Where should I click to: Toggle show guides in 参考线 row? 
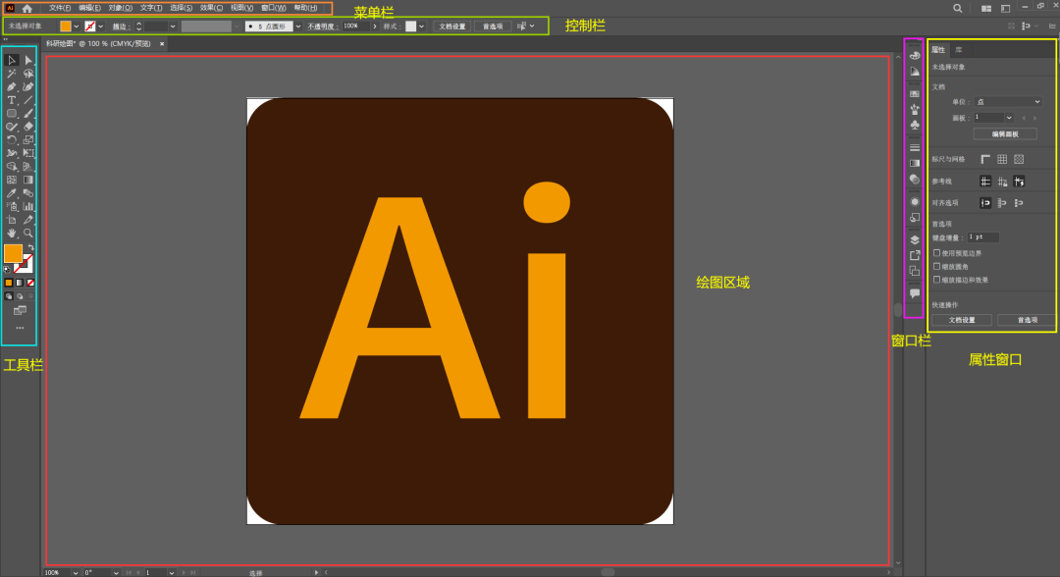pos(985,182)
